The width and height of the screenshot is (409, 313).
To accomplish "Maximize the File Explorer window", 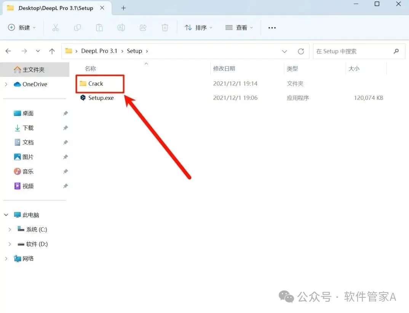I will [x=377, y=4].
